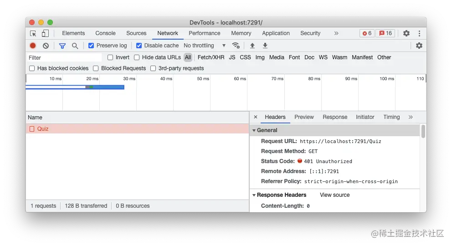Open the Initiator detail tab

365,117
